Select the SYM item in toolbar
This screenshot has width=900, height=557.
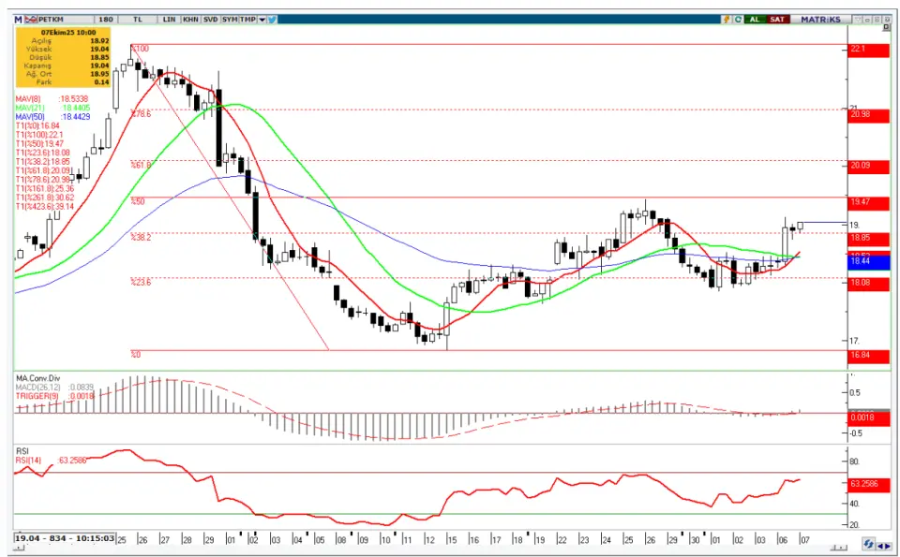[x=230, y=19]
